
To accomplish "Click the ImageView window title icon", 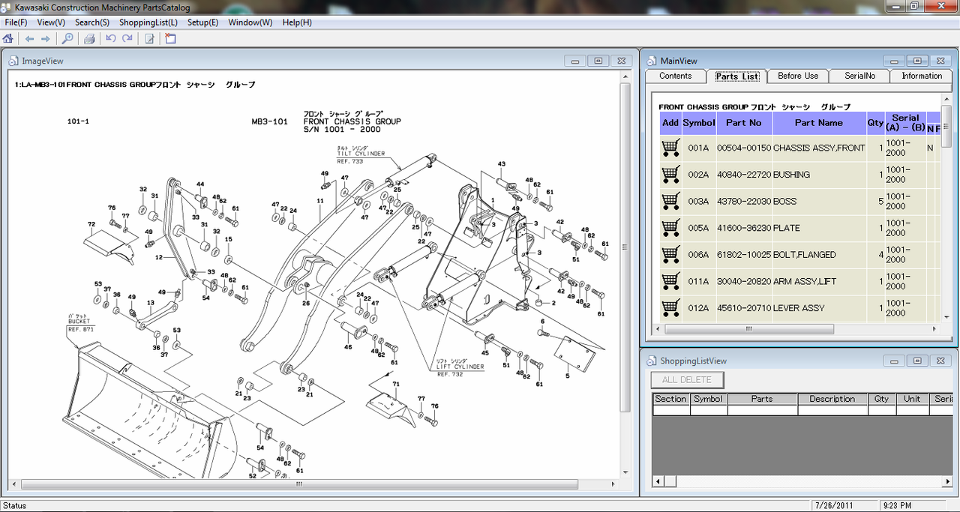I will (13, 61).
